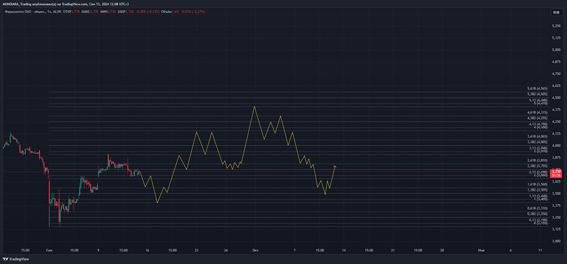The width and height of the screenshot is (567, 264).
Task: Click the 4,500 price axis label
Action: pyautogui.click(x=556, y=98)
